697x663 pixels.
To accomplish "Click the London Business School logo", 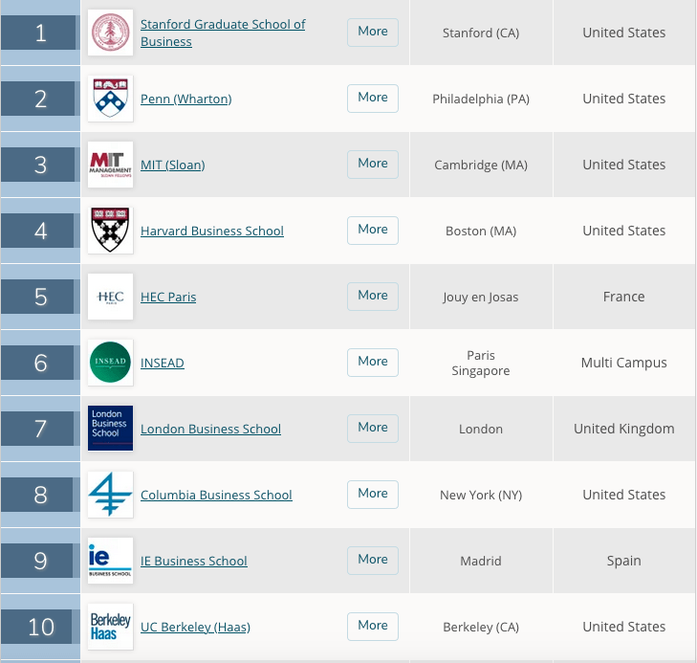I will click(110, 429).
